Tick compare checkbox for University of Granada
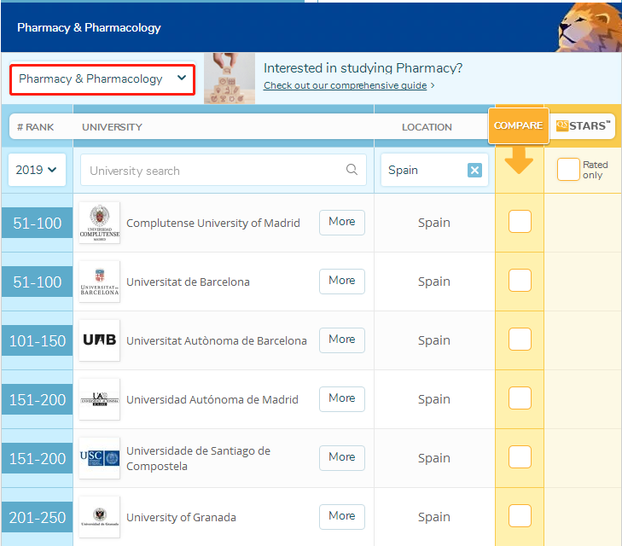This screenshot has width=622, height=546. [x=520, y=515]
